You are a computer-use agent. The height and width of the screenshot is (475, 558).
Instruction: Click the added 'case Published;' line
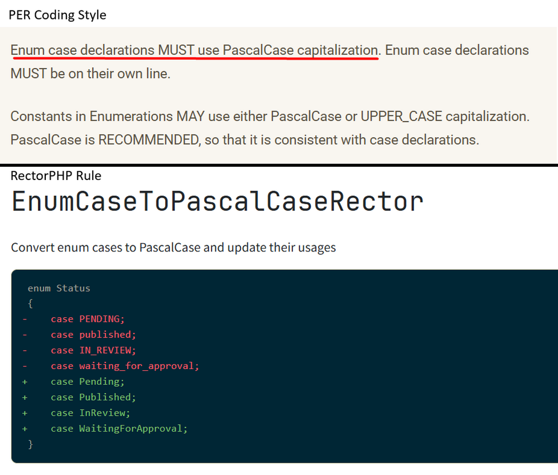pyautogui.click(x=93, y=397)
